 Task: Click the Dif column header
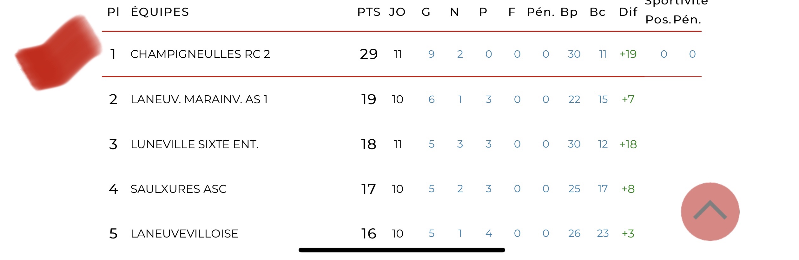[628, 12]
